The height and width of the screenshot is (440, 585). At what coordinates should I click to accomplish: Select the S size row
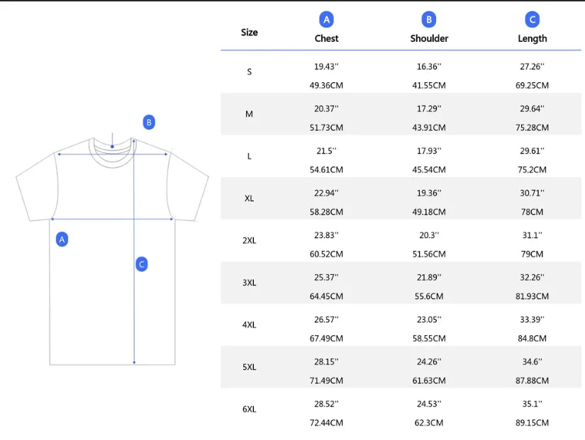249,72
